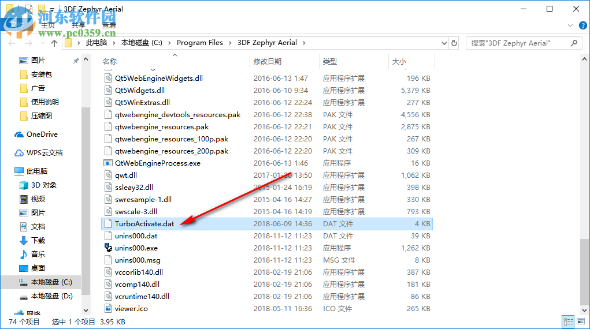Click Program Files breadcrumb segment
Image resolution: width=590 pixels, height=329 pixels.
click(200, 43)
